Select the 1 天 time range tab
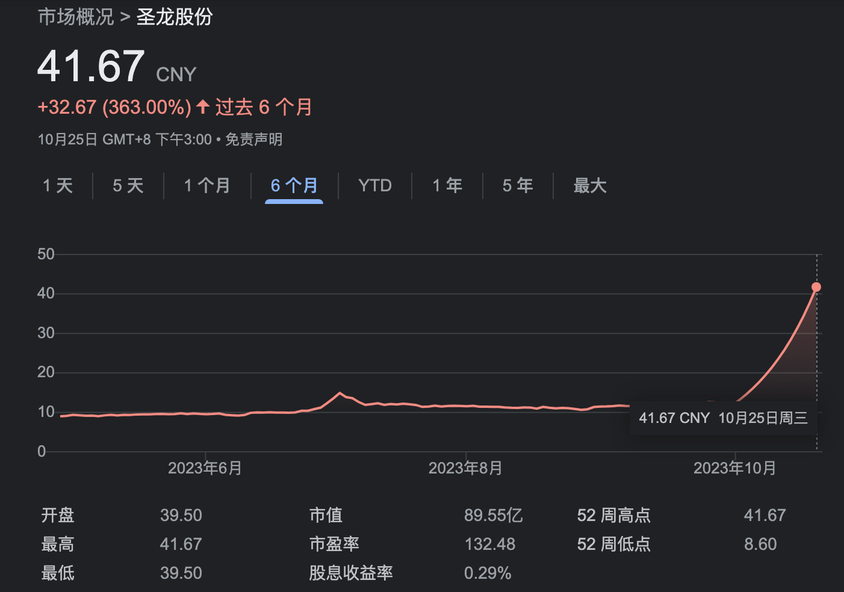844x592 pixels. click(x=58, y=185)
